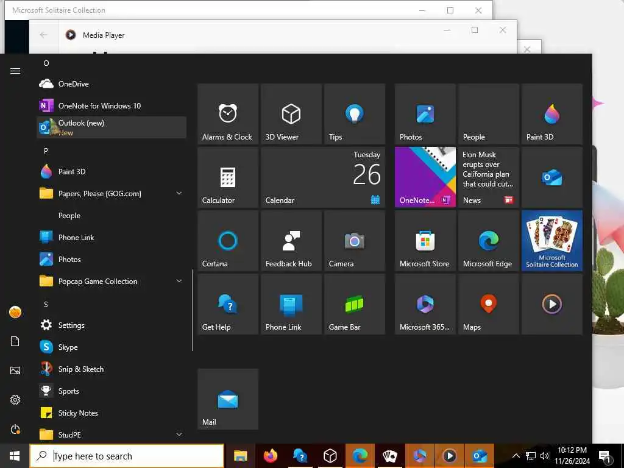Screen dimensions: 624x468
Task: Open the People tile
Action: pyautogui.click(x=488, y=114)
